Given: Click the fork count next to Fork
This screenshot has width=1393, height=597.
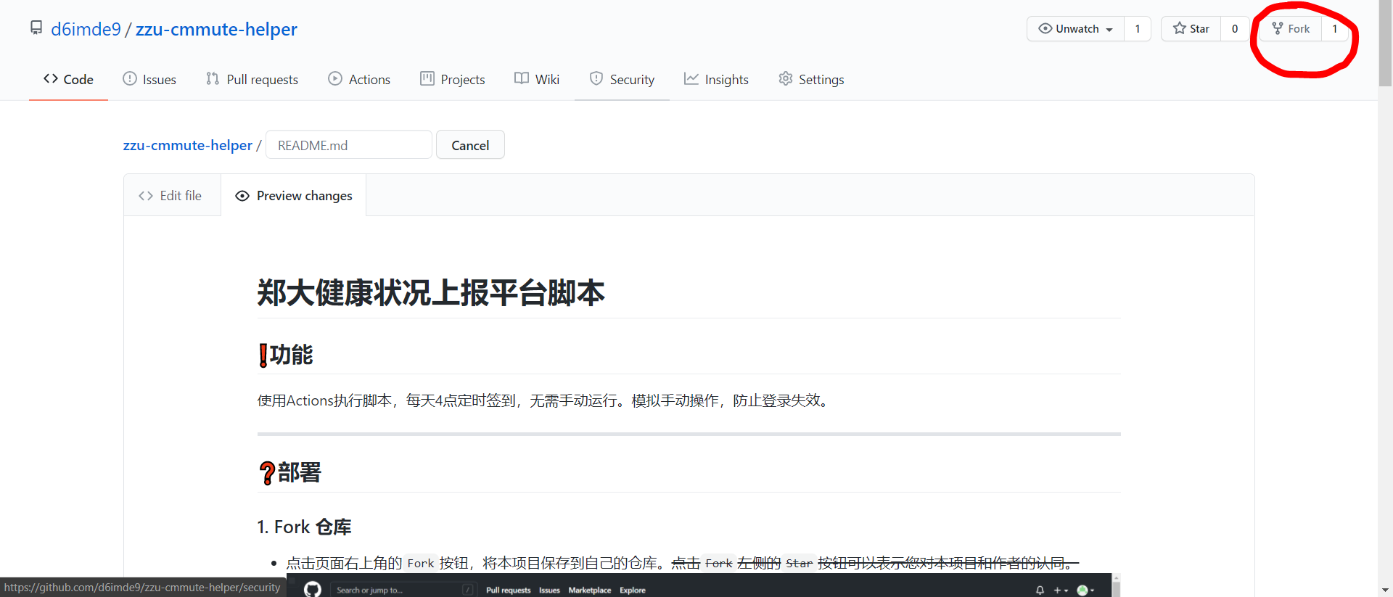Looking at the screenshot, I should [1335, 29].
